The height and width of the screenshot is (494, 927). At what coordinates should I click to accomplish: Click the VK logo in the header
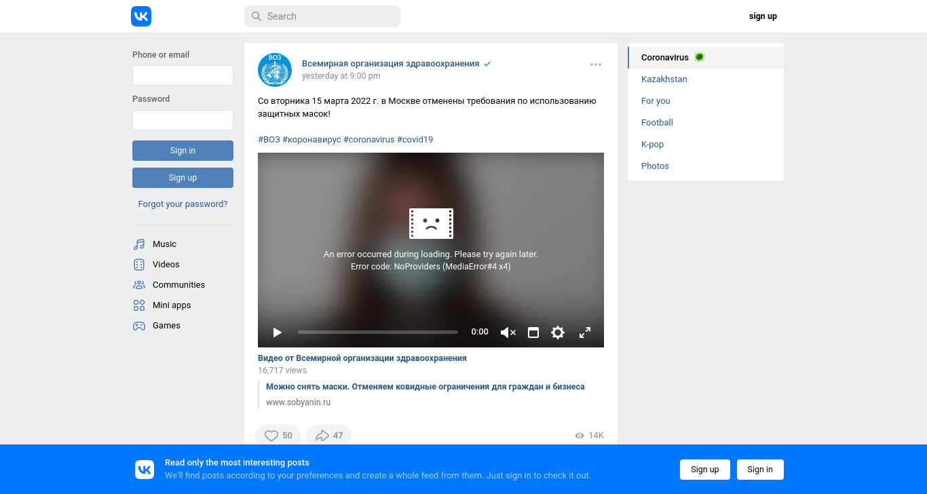pyautogui.click(x=141, y=16)
